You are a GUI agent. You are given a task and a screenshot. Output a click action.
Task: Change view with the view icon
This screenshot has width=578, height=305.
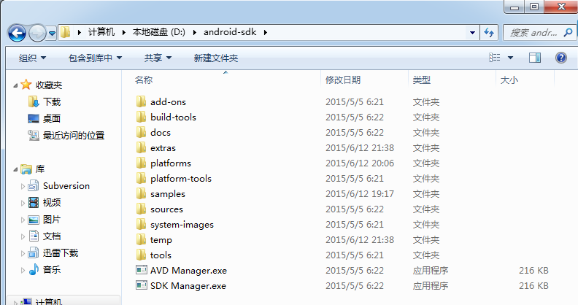[x=495, y=58]
